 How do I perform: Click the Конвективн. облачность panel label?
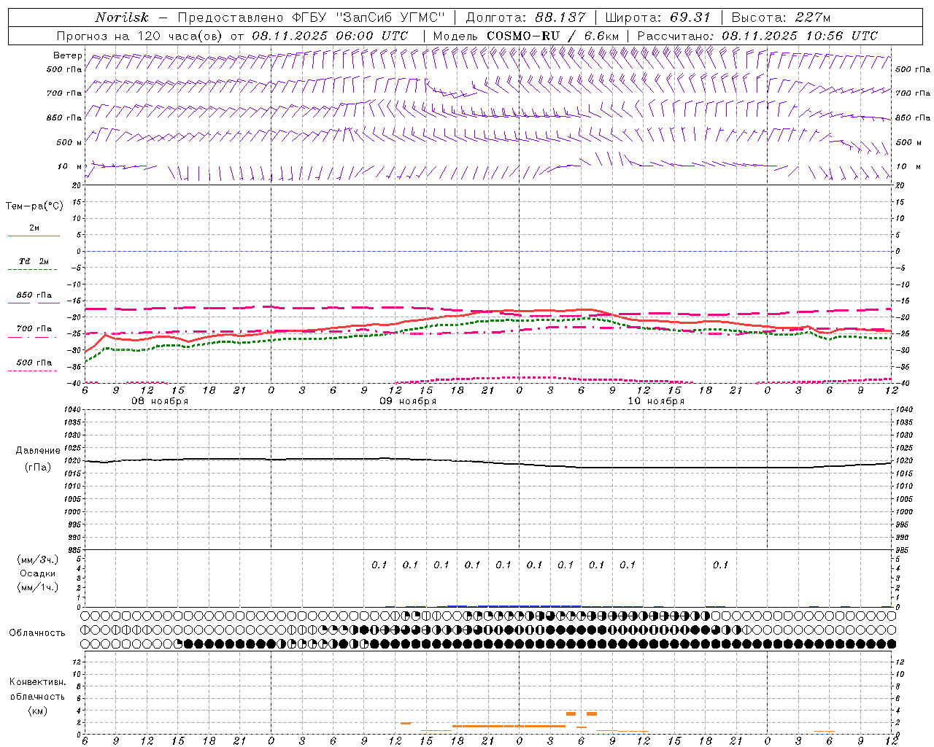tap(37, 696)
